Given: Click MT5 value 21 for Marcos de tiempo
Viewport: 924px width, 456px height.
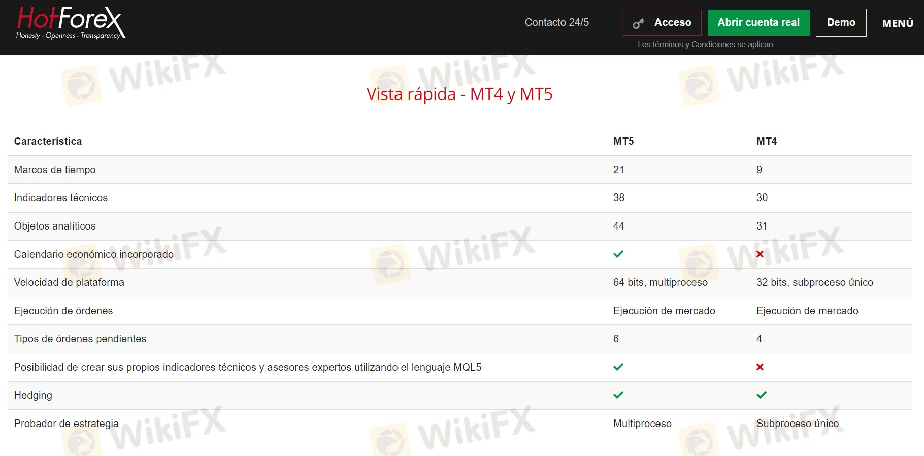Looking at the screenshot, I should pos(618,170).
